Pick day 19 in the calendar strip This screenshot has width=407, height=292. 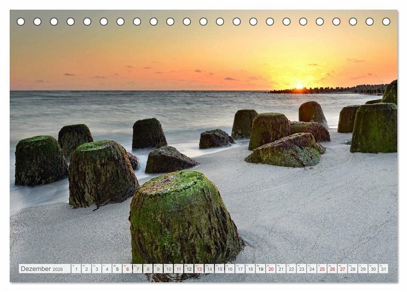[260, 269]
